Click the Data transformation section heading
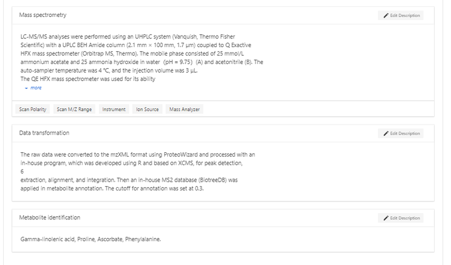 click(x=44, y=133)
